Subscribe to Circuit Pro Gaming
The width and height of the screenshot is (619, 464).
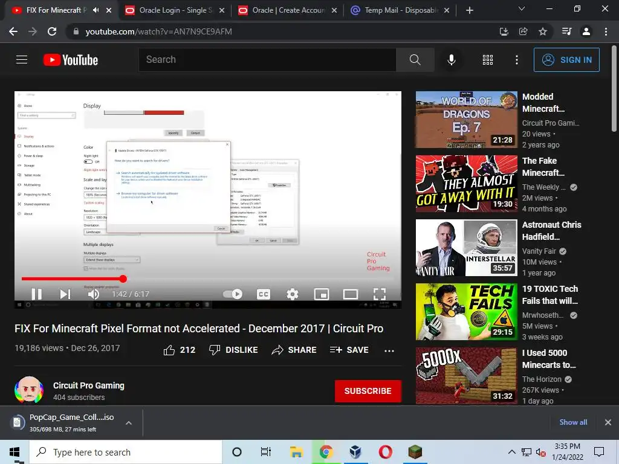point(368,391)
